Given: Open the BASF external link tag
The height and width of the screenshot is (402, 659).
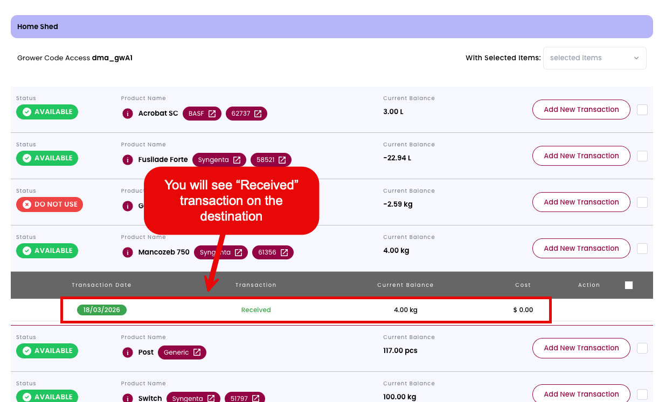Looking at the screenshot, I should (x=202, y=114).
